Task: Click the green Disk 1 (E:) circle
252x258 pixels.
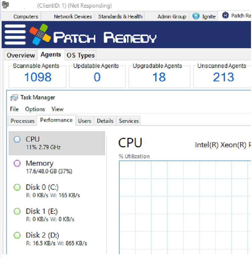Action: [17, 211]
